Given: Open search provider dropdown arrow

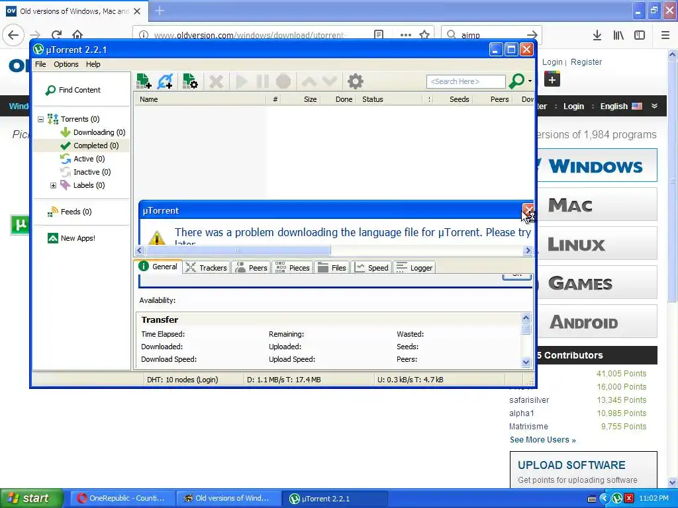Looking at the screenshot, I should 530,81.
